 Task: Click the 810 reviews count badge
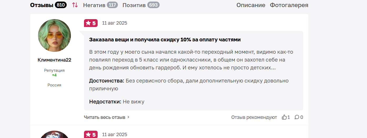[x=61, y=5]
